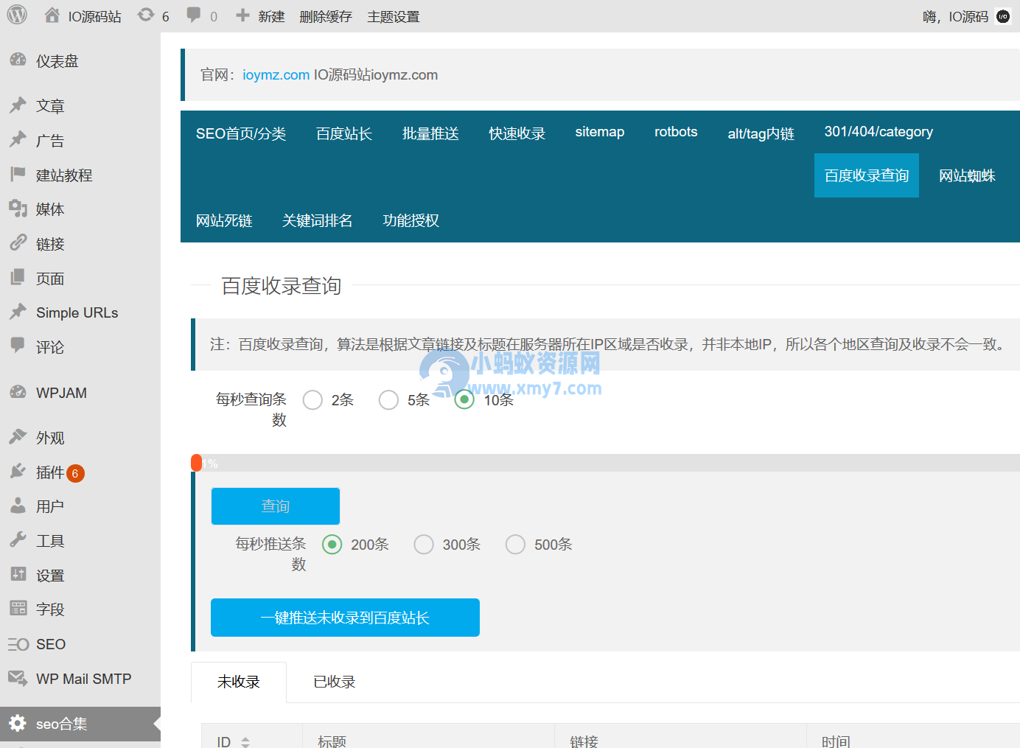
Task: Open the WordPress logo menu
Action: tap(15, 15)
